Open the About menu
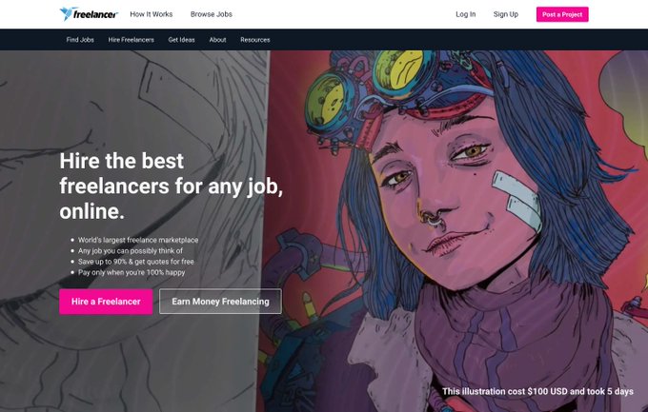The width and height of the screenshot is (648, 412). point(217,40)
